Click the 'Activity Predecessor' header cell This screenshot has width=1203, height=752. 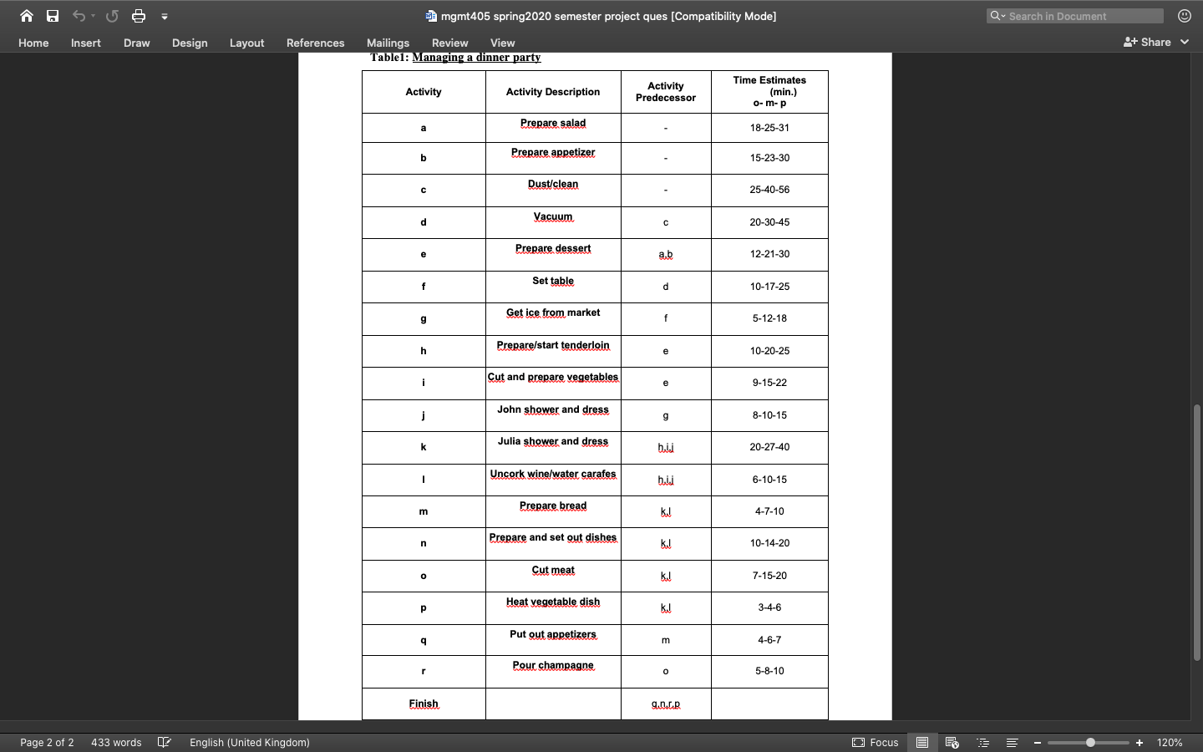pos(666,92)
